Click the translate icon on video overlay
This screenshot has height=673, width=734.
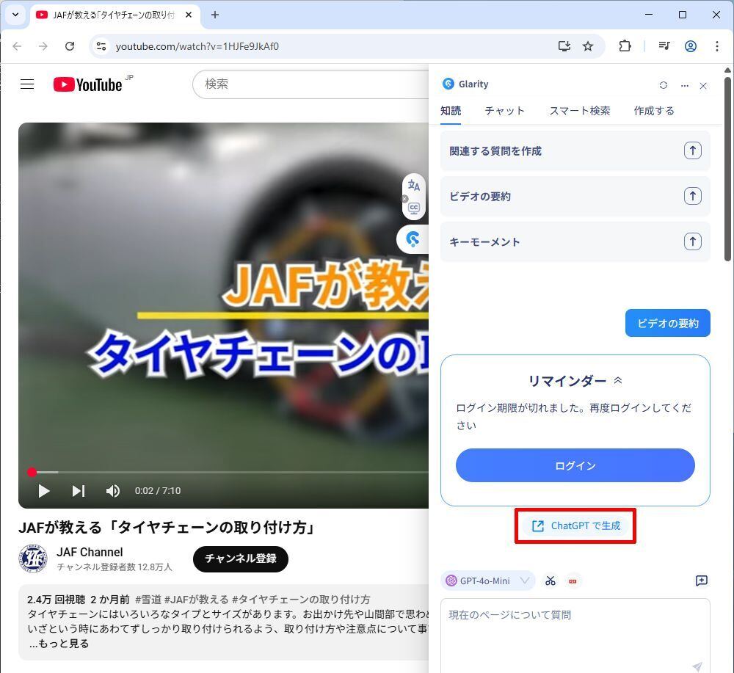coord(414,186)
